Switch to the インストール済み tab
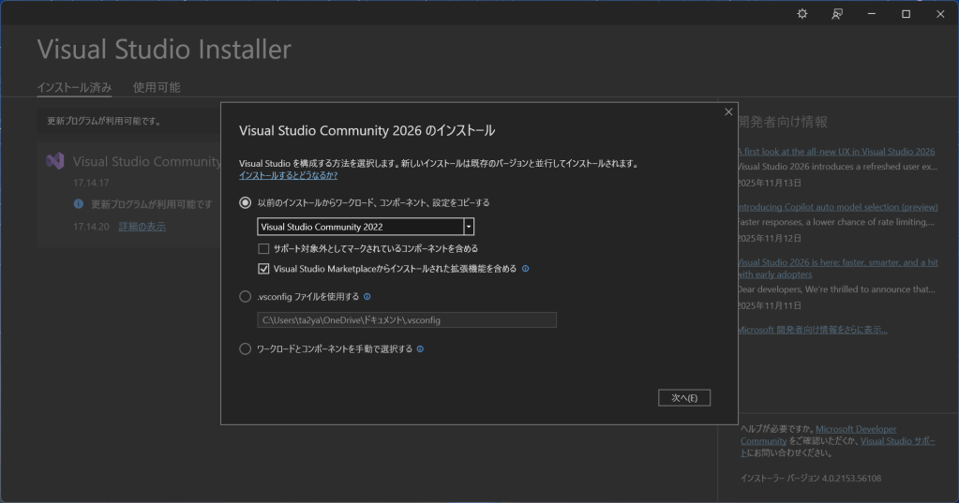 tap(74, 87)
